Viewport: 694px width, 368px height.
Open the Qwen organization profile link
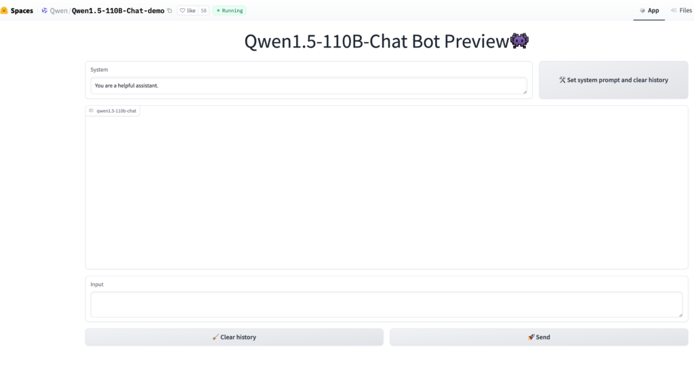click(59, 11)
